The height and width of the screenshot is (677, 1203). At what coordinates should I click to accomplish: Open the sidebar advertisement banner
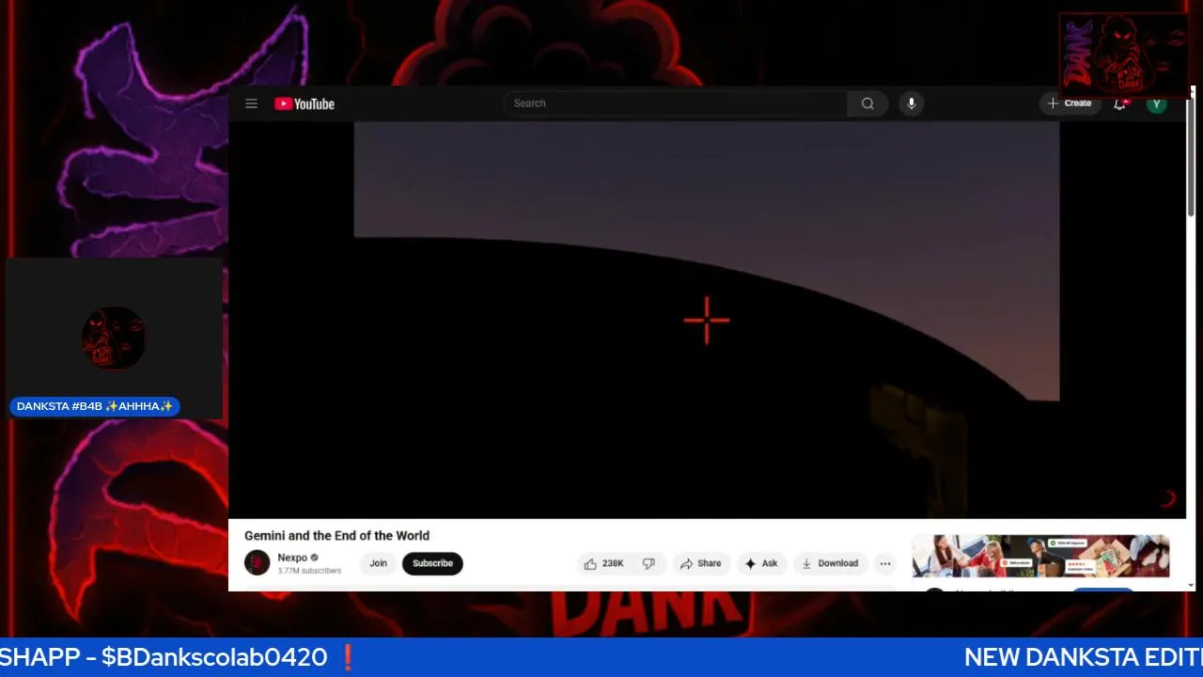[x=1040, y=556]
